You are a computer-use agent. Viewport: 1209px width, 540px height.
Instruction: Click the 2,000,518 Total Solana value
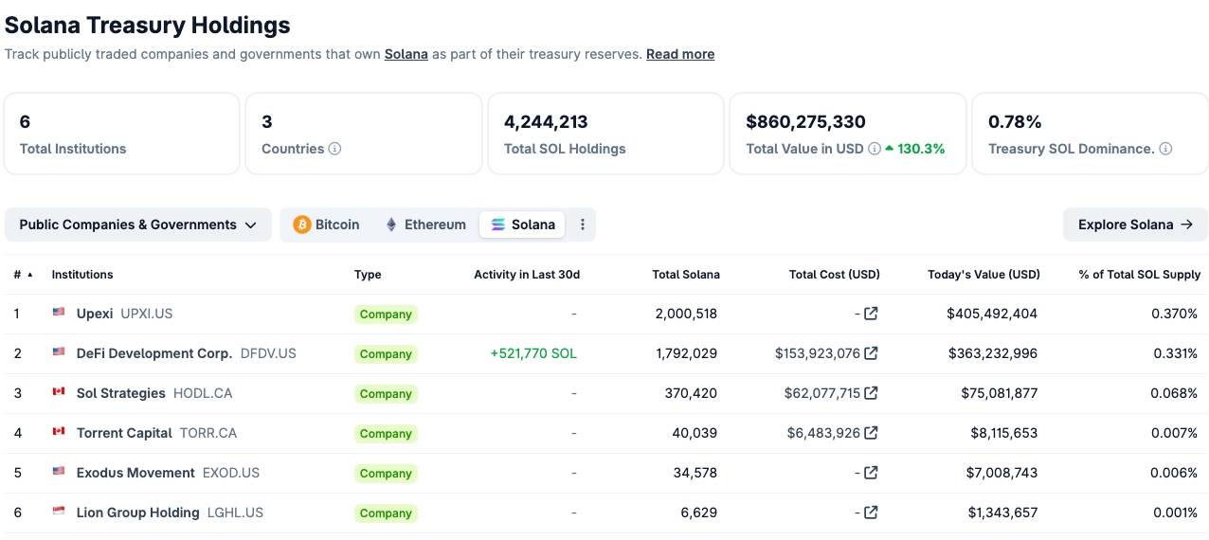pos(686,314)
